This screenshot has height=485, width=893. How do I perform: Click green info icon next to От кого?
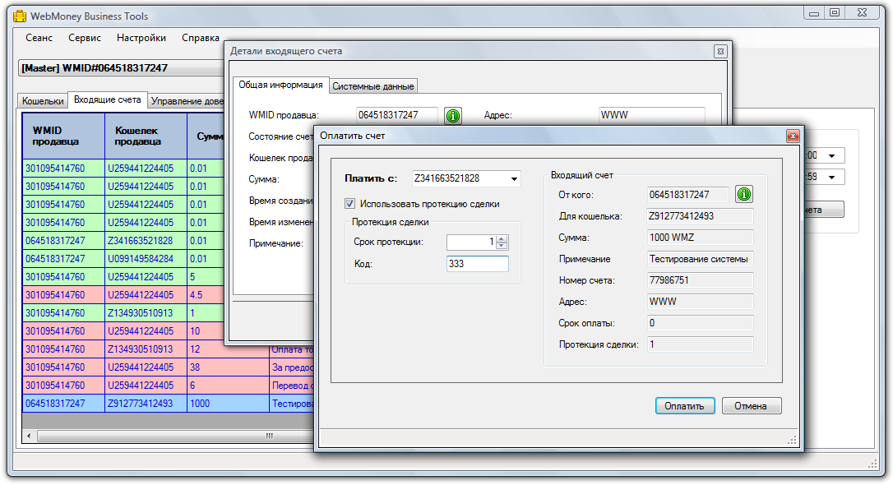(x=744, y=195)
